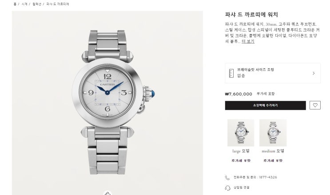Click the main watch product image
This screenshot has height=195, width=330.
[107, 103]
